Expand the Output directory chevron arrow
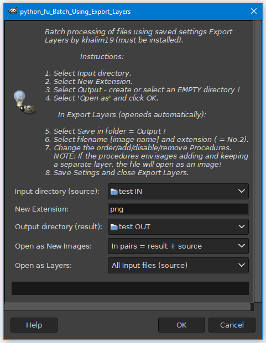The height and width of the screenshot is (343, 266). [x=242, y=226]
